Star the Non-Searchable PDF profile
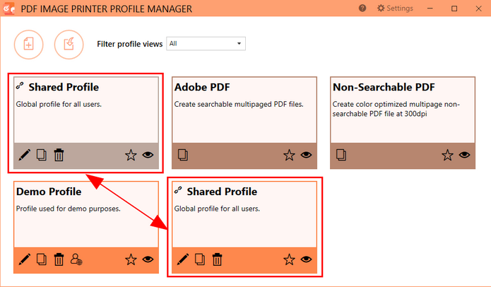Screen dimensions: 491x287 [447, 155]
